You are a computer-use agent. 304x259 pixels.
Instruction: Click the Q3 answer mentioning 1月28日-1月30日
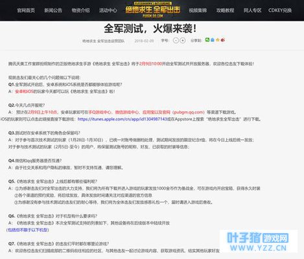pos(131,140)
